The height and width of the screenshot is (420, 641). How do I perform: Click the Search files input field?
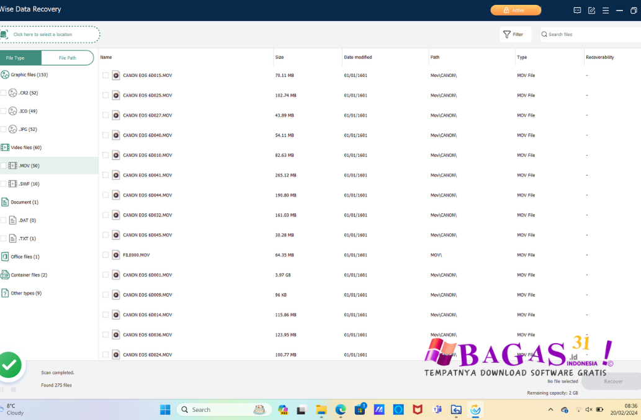pyautogui.click(x=590, y=34)
